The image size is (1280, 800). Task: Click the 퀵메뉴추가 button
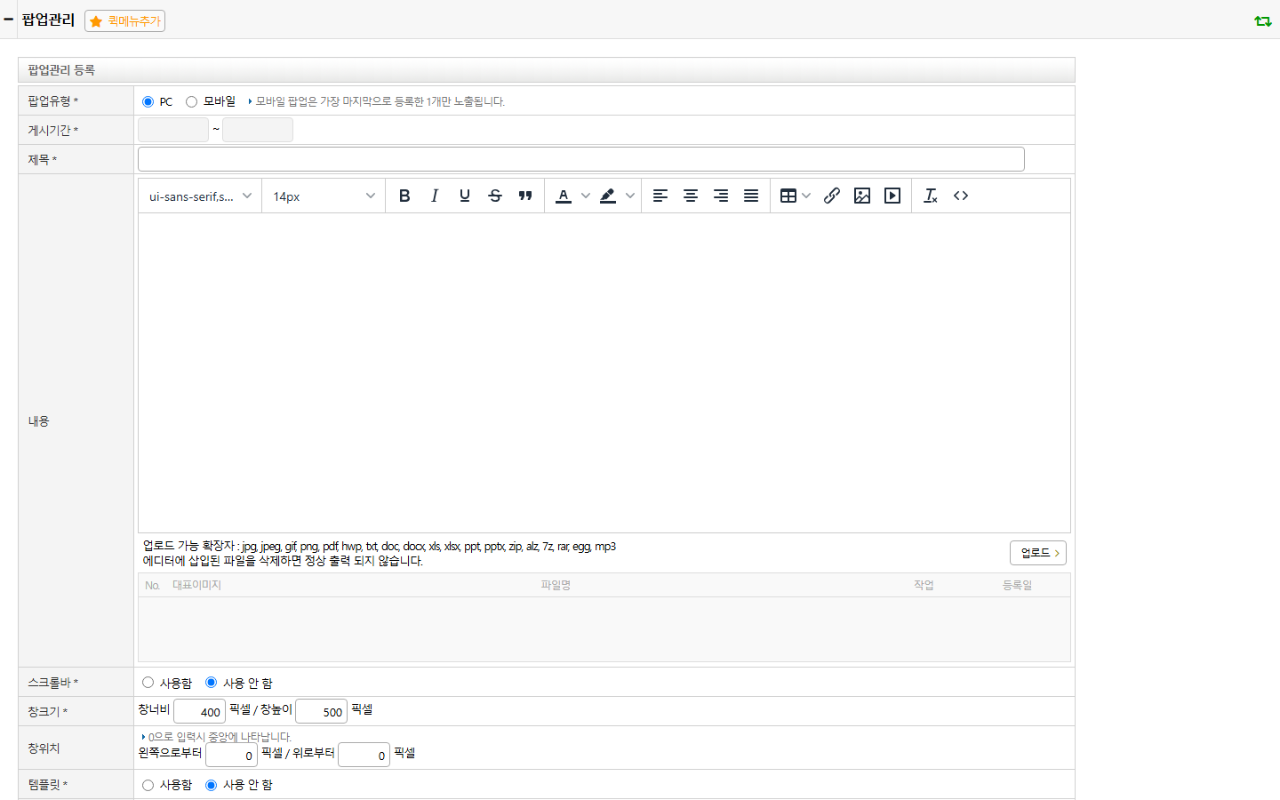click(x=125, y=20)
